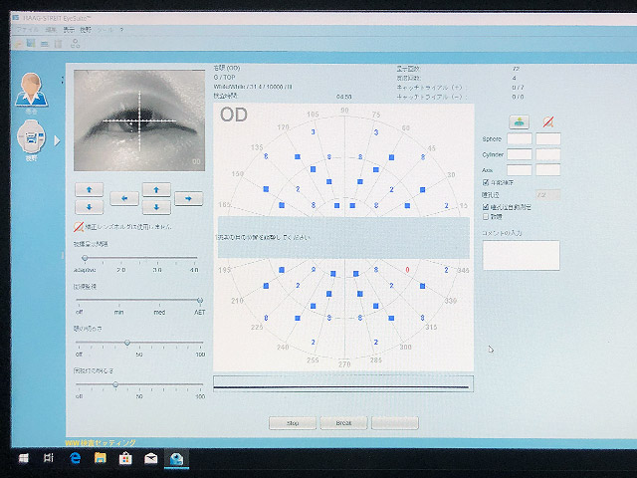Screen dimensions: 637x478
Task: Click the list lines toolbar icon
Action: point(44,44)
